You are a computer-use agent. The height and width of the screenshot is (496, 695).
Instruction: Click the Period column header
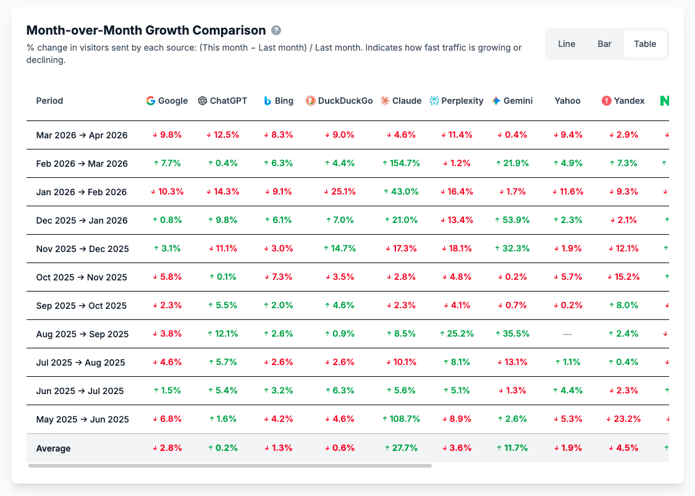49,101
